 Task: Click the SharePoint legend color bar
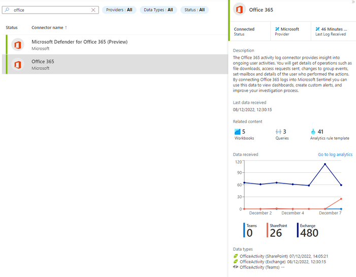pos(268,230)
